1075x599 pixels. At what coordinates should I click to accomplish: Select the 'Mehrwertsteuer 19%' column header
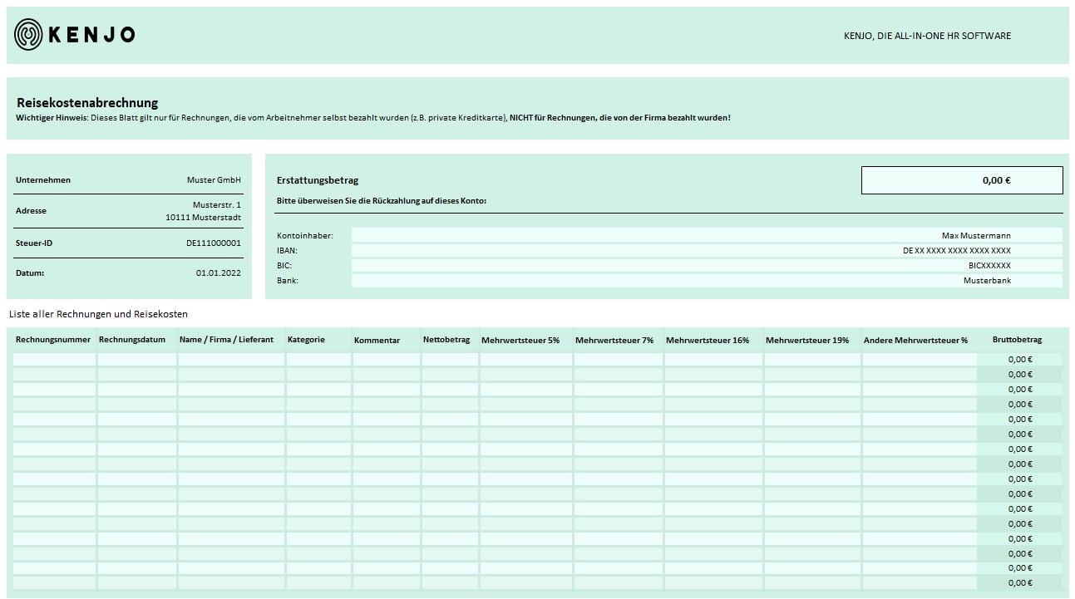[807, 340]
